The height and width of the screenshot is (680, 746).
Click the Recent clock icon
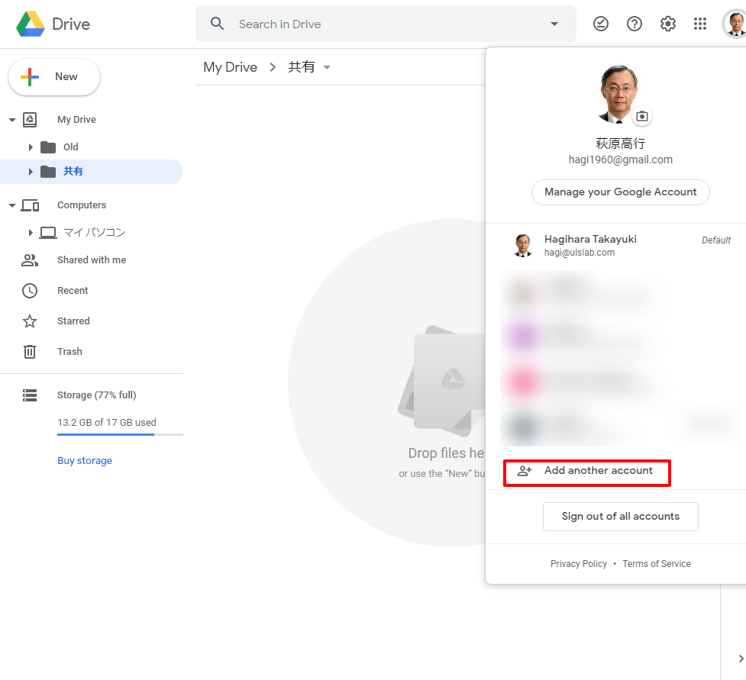30,291
